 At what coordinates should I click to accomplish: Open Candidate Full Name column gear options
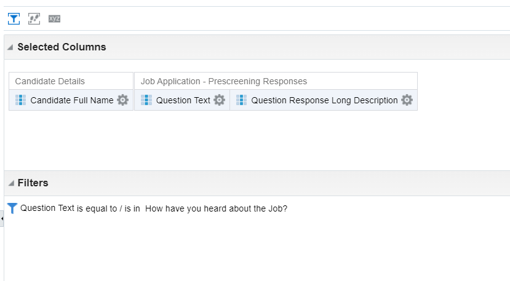pos(122,100)
